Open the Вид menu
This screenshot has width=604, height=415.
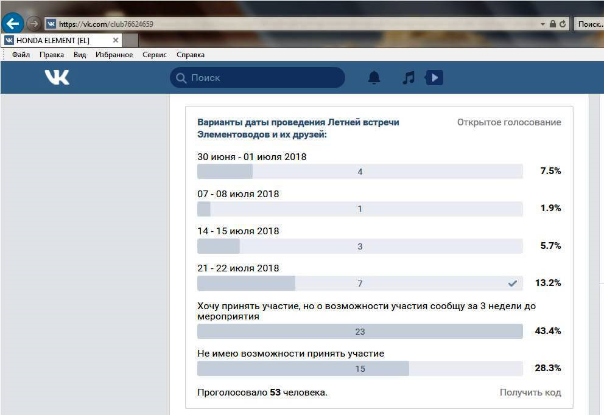pyautogui.click(x=80, y=55)
